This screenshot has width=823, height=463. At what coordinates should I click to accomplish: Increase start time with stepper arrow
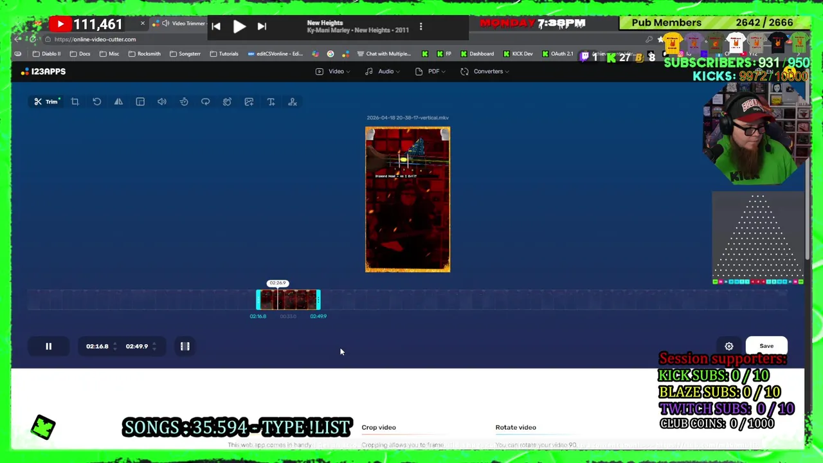[x=115, y=343]
